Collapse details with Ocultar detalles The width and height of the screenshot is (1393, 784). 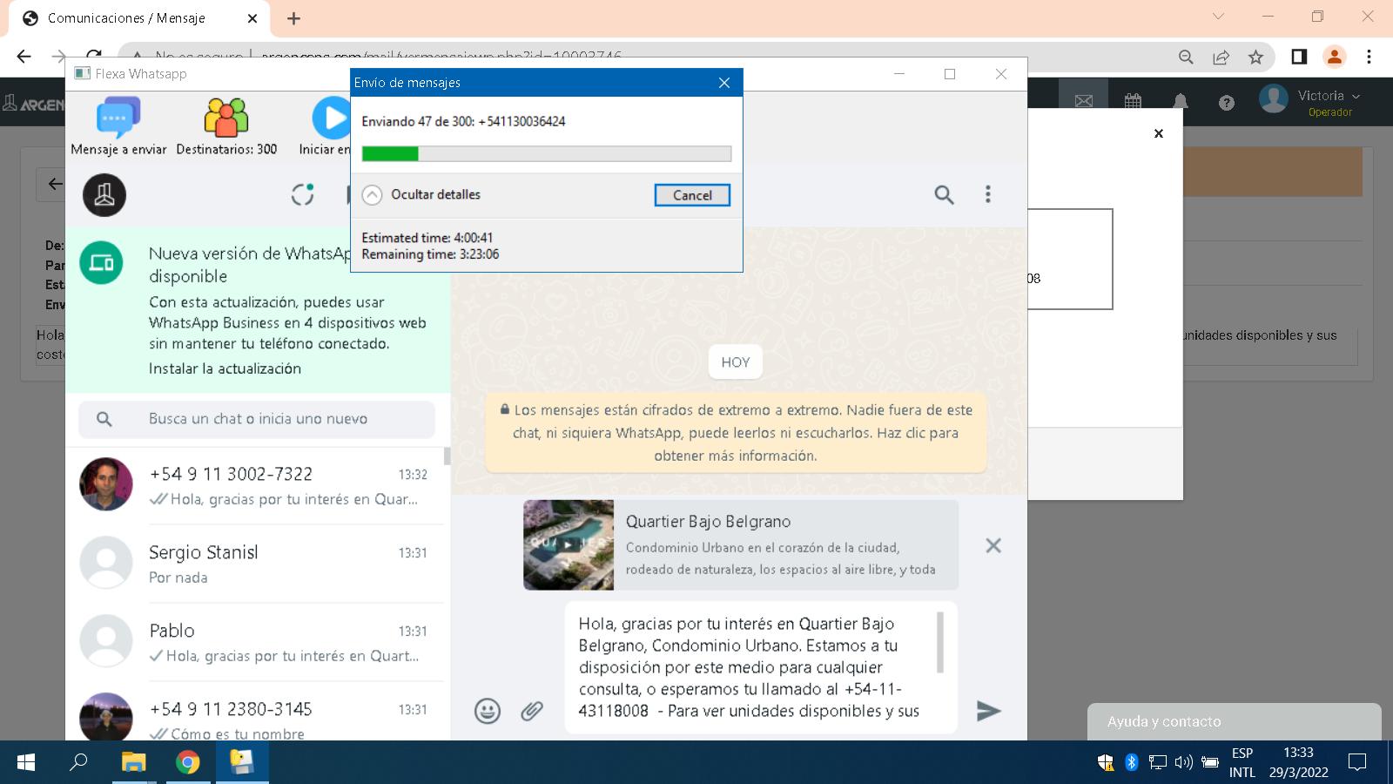point(421,194)
